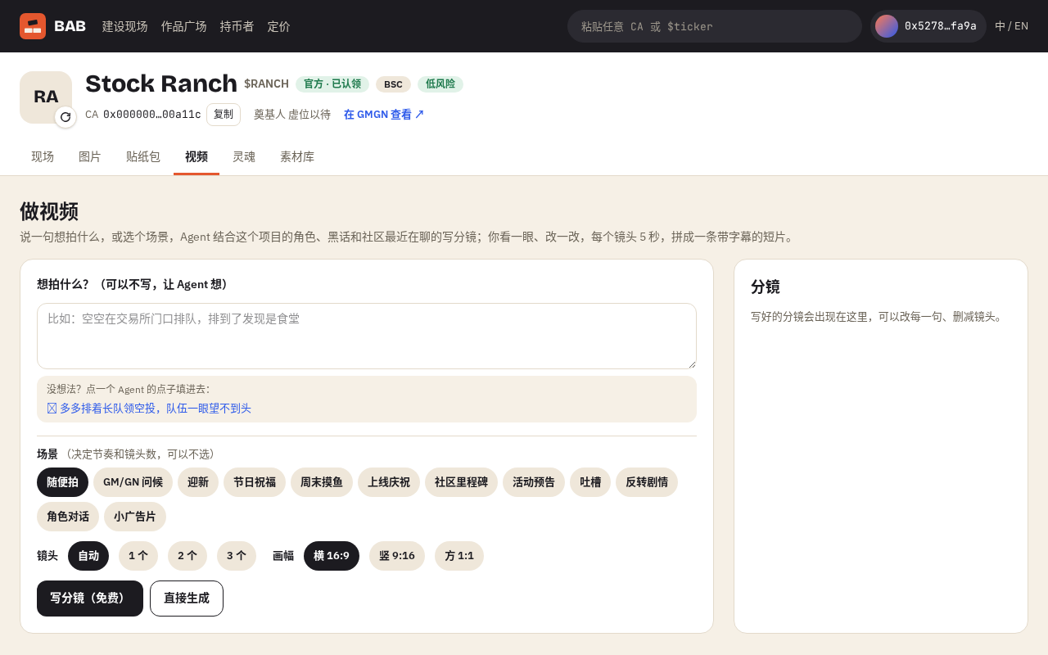Click the BAB logo icon

coord(33,26)
